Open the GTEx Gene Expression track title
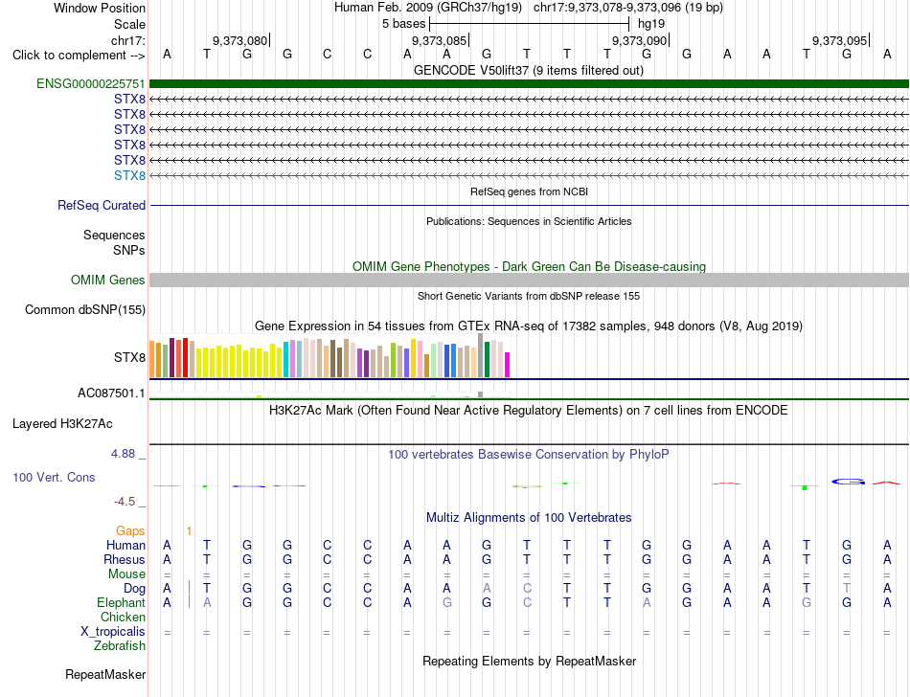 tap(528, 326)
